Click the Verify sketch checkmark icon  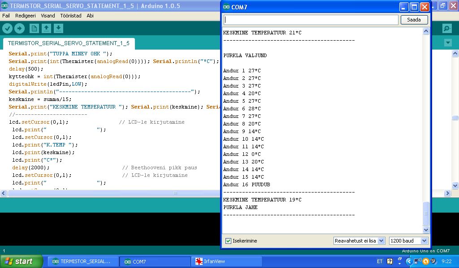[x=8, y=29]
